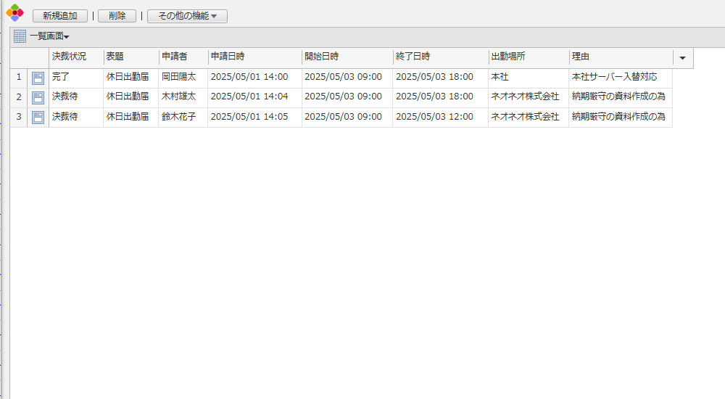Click the 出勤場所 column header
Screen dimensions: 725x399
pyautogui.click(x=507, y=57)
